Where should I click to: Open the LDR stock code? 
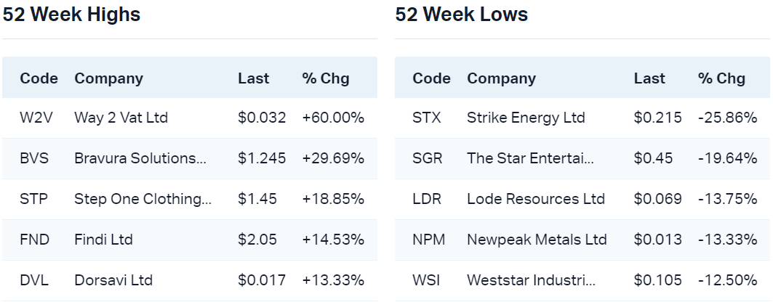coord(426,199)
